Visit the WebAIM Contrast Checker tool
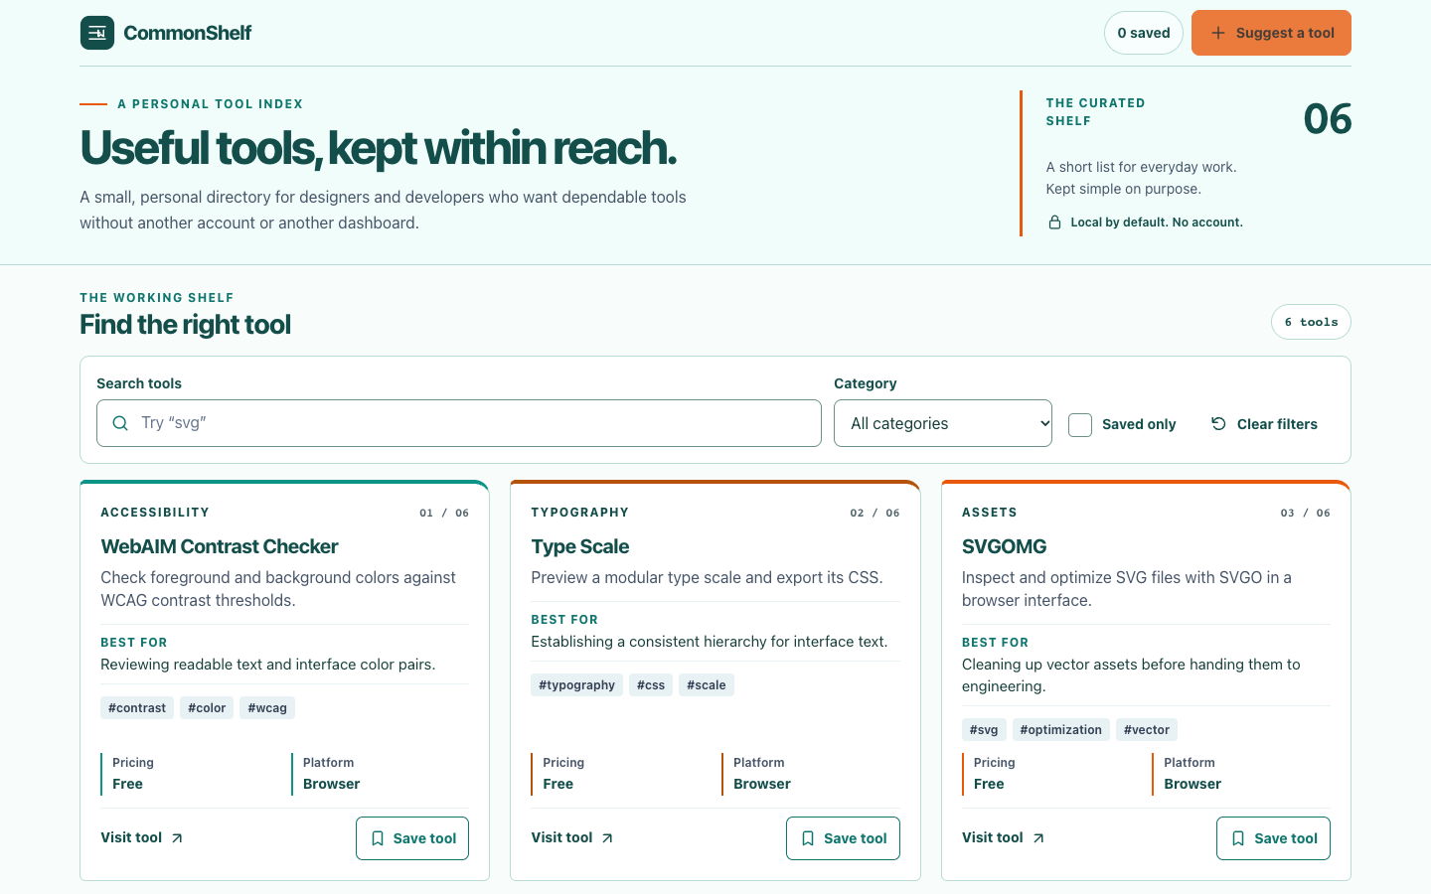 click(x=142, y=837)
